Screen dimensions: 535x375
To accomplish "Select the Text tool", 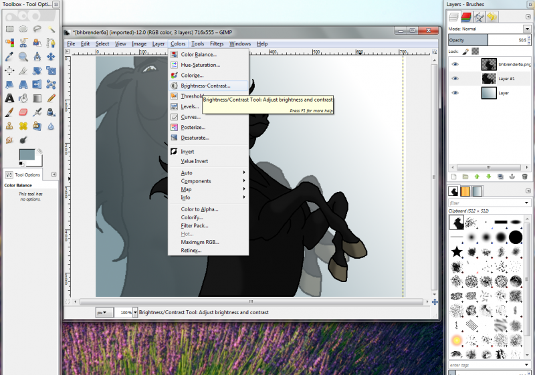I will tap(9, 98).
